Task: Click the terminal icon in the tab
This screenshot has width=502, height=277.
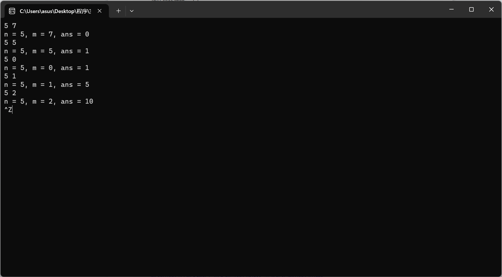Action: [12, 11]
